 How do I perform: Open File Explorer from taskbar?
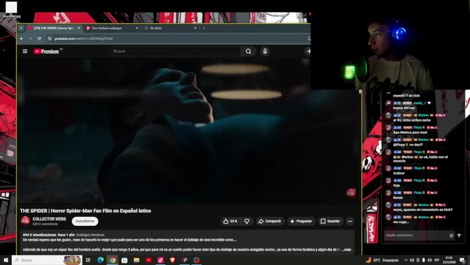click(x=136, y=260)
